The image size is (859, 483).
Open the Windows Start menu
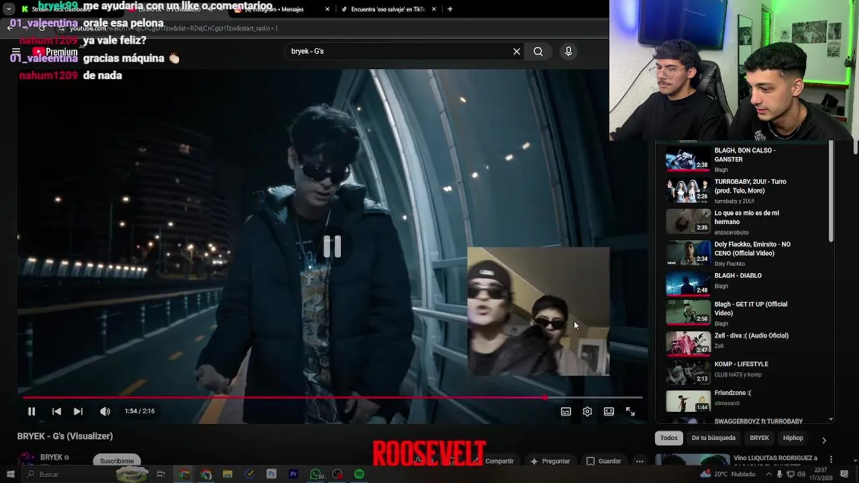[10, 474]
